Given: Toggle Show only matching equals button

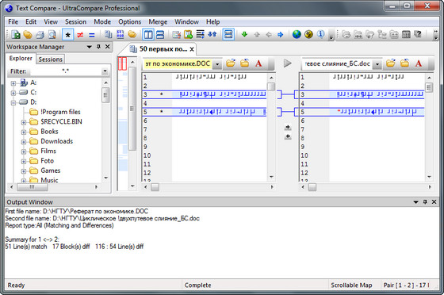Looking at the screenshot, I should 91,35.
